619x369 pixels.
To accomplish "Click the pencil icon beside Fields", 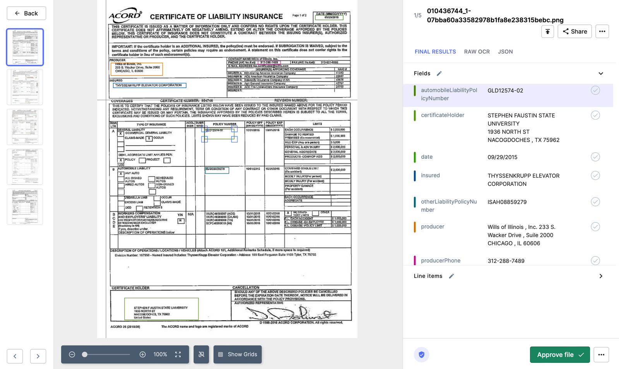I will pyautogui.click(x=439, y=73).
